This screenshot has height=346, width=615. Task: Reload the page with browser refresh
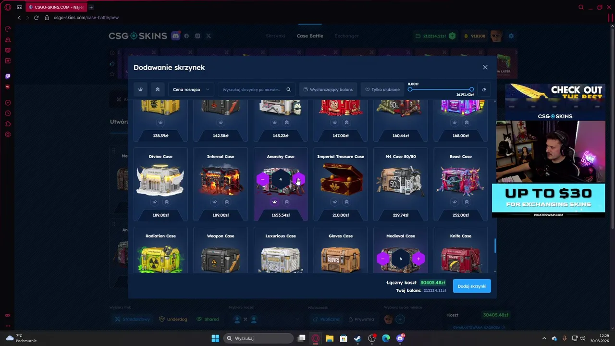coord(36,18)
